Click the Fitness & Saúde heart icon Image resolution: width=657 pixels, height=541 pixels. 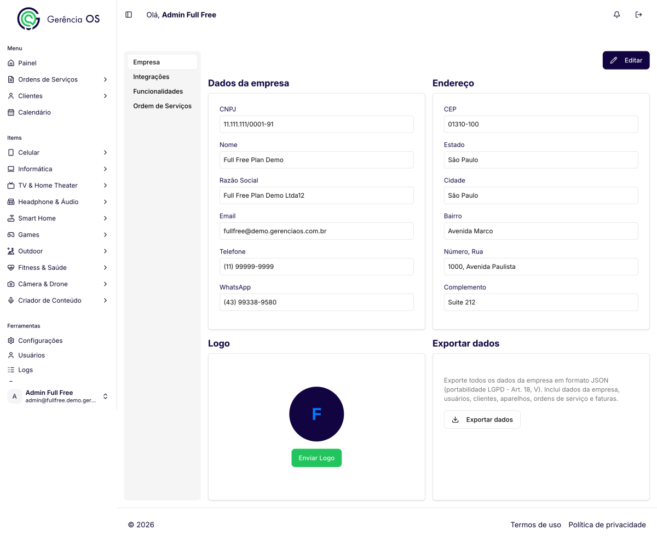click(11, 268)
